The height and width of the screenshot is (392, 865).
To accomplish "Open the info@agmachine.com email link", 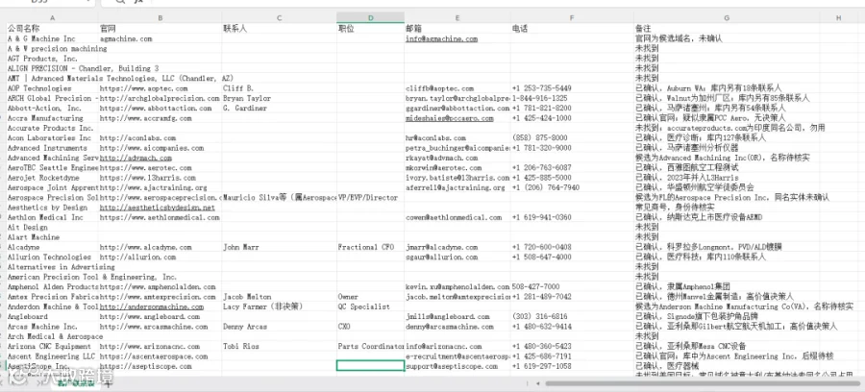I will [x=441, y=38].
